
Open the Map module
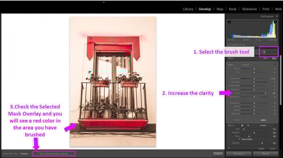coord(220,9)
